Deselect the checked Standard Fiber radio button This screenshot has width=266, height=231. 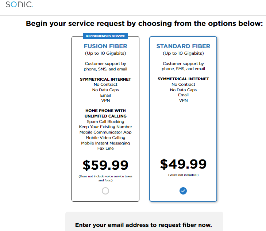(183, 191)
